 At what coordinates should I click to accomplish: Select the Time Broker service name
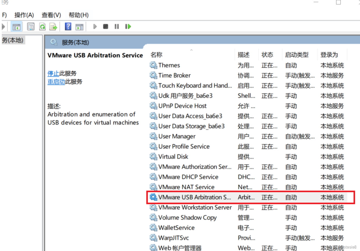[x=175, y=75]
